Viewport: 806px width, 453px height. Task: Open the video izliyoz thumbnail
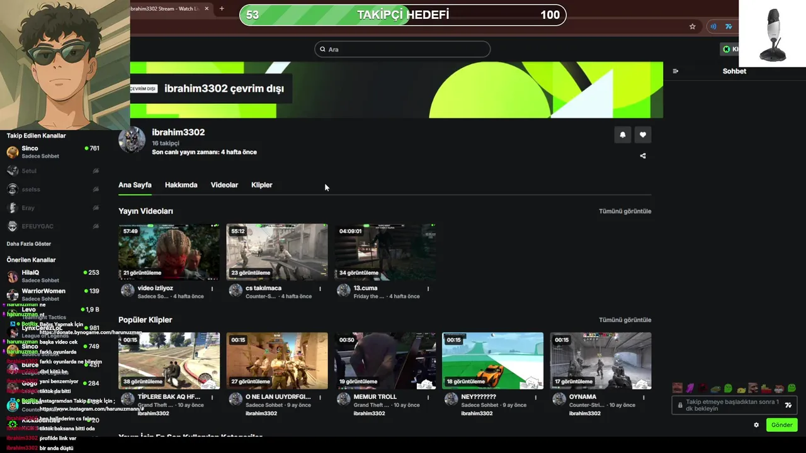[169, 252]
